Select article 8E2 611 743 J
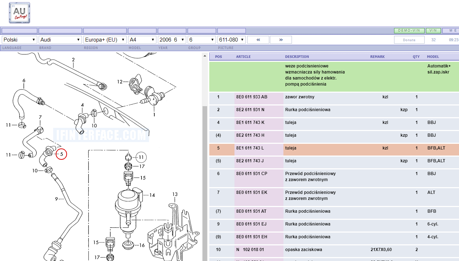 point(250,161)
